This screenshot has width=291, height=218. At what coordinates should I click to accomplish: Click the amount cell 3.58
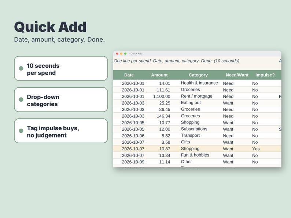pos(166,142)
